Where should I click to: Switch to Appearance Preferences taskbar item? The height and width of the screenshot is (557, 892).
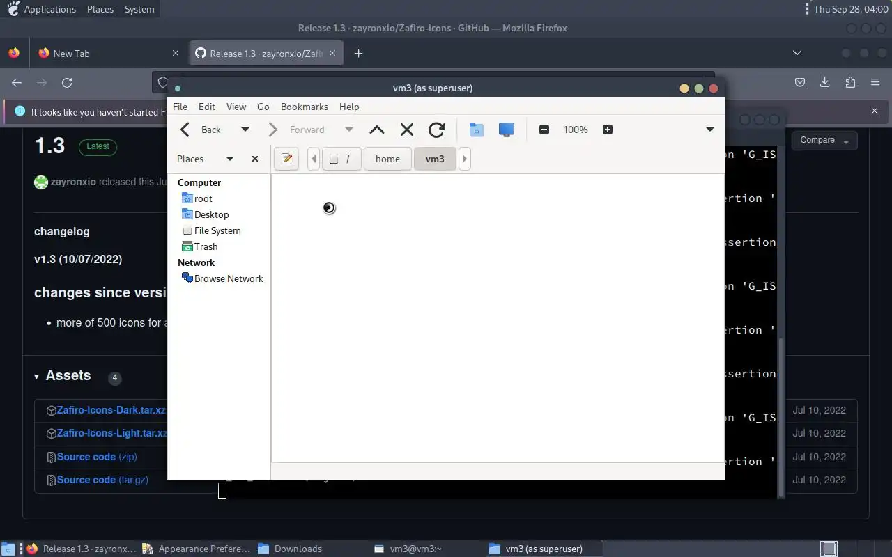click(x=197, y=549)
